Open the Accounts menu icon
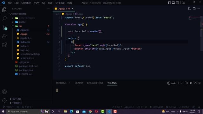This screenshot has height=114, width=203. pyautogui.click(x=4, y=92)
